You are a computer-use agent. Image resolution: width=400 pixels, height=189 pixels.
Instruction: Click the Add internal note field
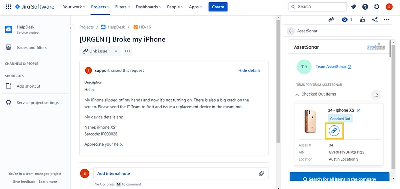click(x=181, y=173)
